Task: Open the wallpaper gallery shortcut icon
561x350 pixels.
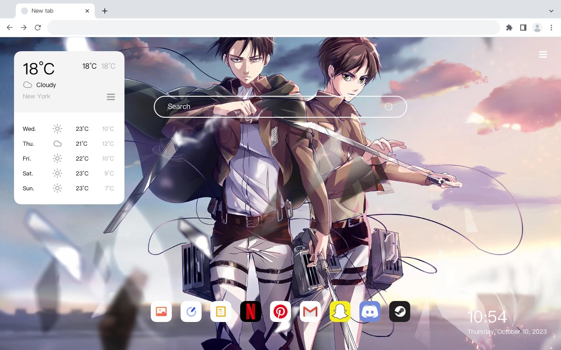Action: point(161,311)
